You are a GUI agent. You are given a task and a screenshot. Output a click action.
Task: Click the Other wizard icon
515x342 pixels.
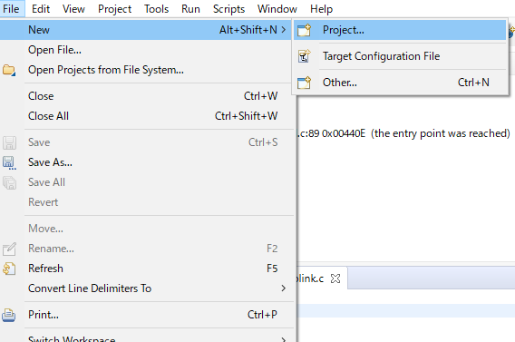pyautogui.click(x=304, y=83)
